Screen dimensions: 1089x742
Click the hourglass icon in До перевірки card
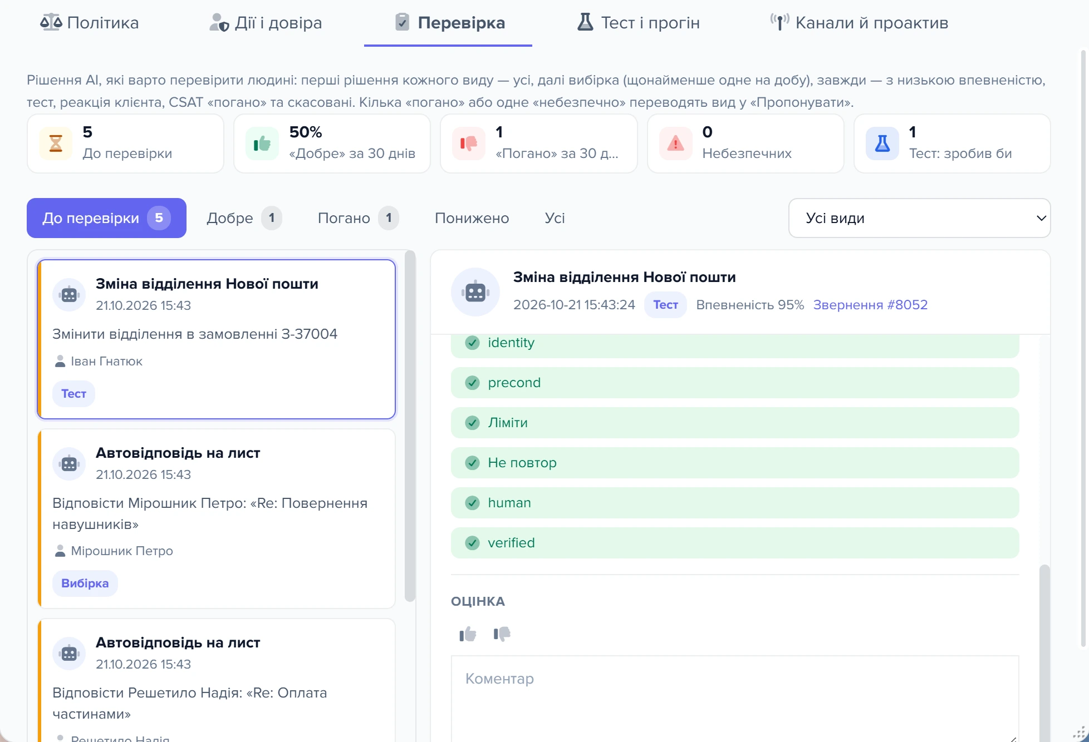[56, 144]
